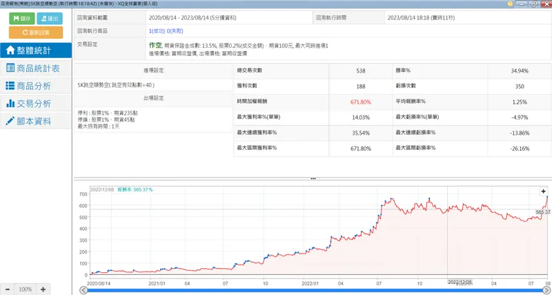
Task: Click the 538 total trades value
Action: click(x=360, y=71)
